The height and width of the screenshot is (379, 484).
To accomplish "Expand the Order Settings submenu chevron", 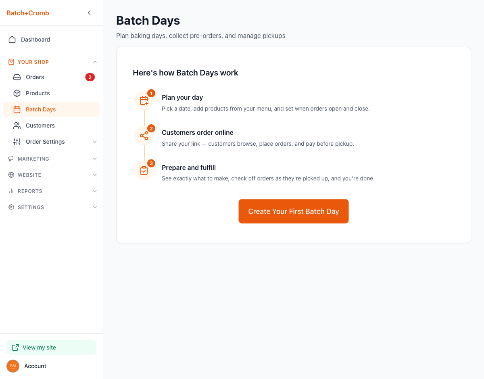I will [95, 142].
